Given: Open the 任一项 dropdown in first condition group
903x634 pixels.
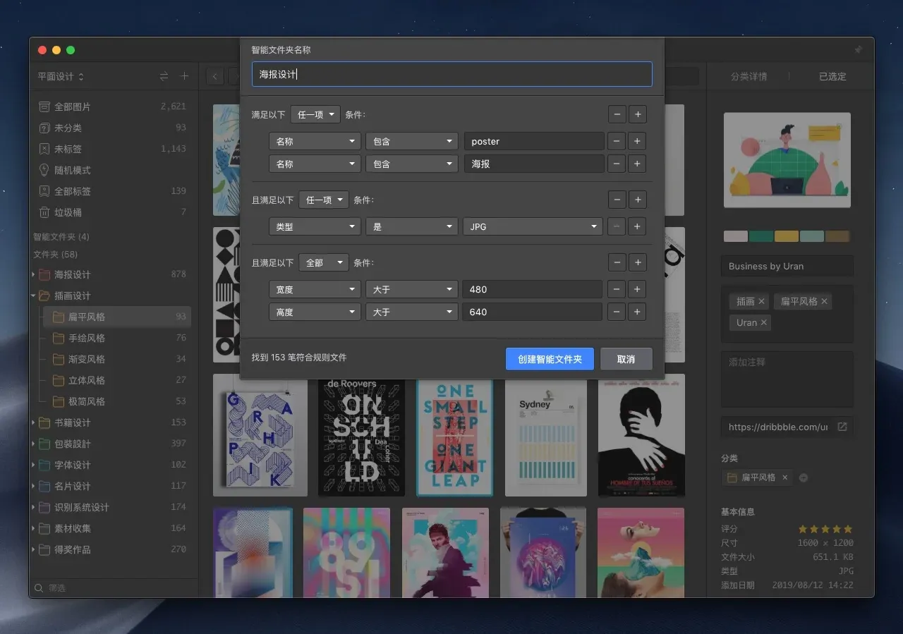Looking at the screenshot, I should pos(315,114).
